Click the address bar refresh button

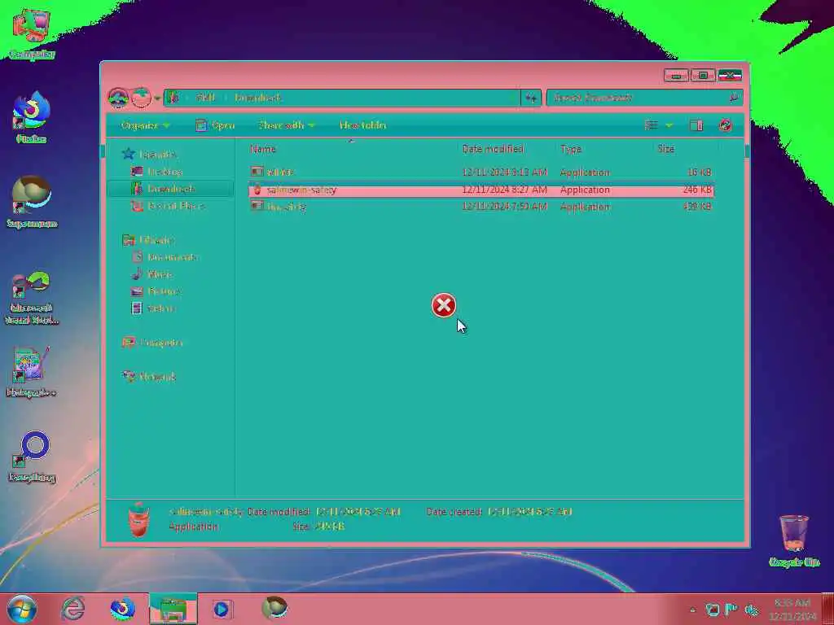(531, 98)
